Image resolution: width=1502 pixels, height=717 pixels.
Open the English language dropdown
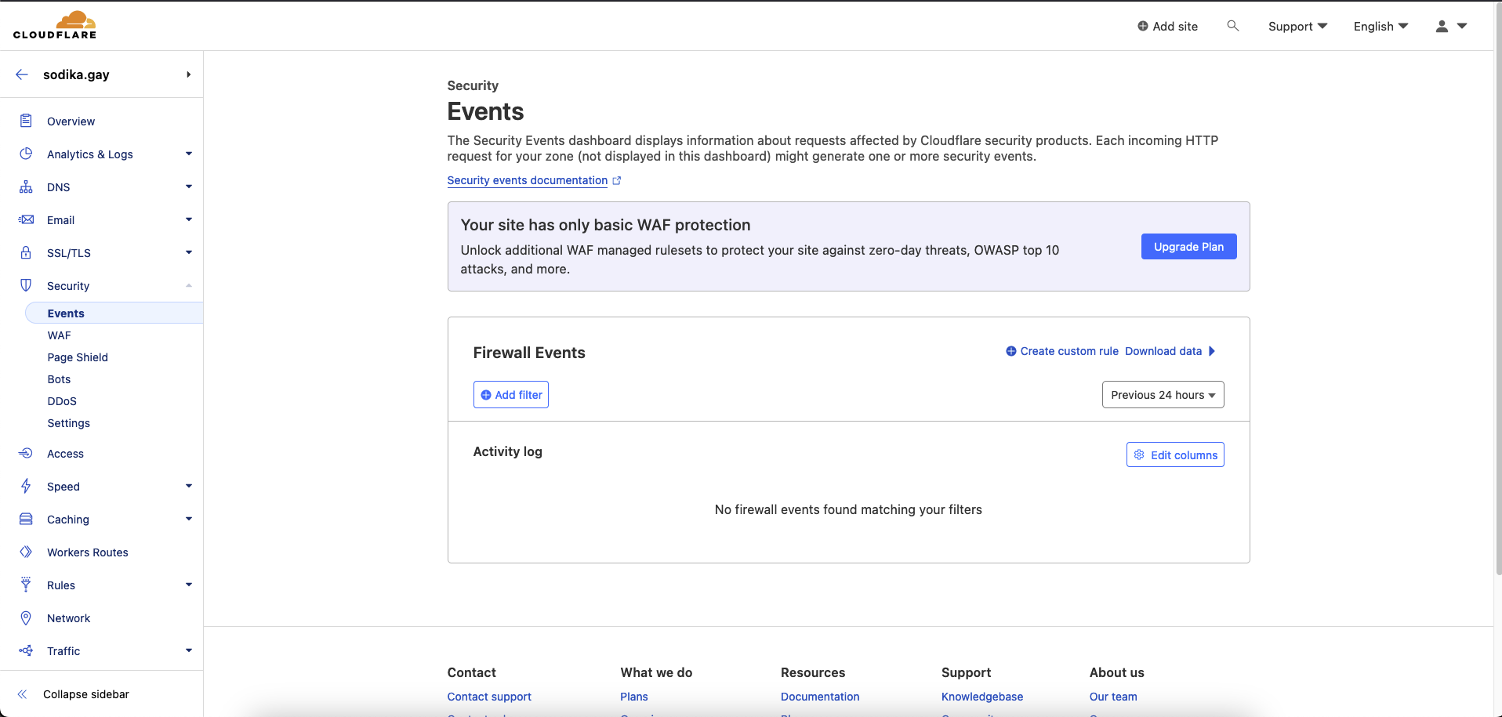pyautogui.click(x=1380, y=26)
